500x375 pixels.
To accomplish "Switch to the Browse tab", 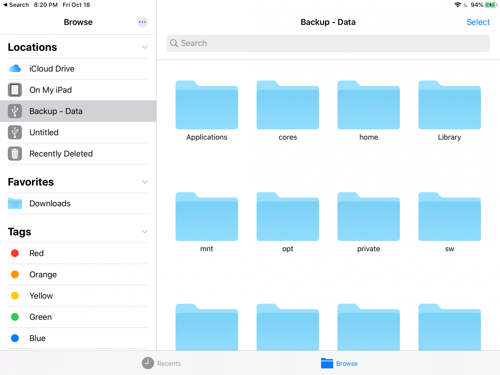I will [x=339, y=363].
